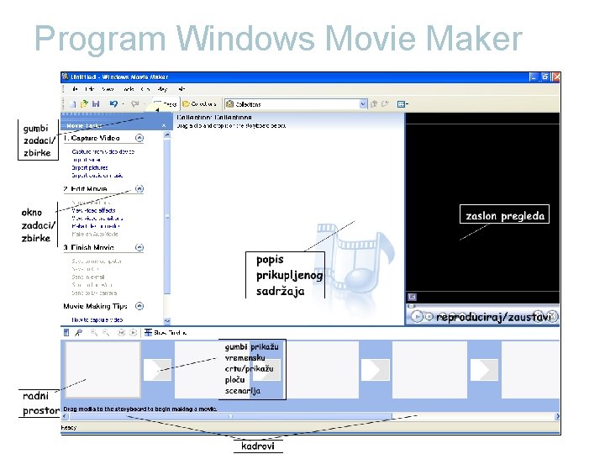Collapse the Movie Making Tips section
The width and height of the screenshot is (605, 454).
(x=139, y=306)
